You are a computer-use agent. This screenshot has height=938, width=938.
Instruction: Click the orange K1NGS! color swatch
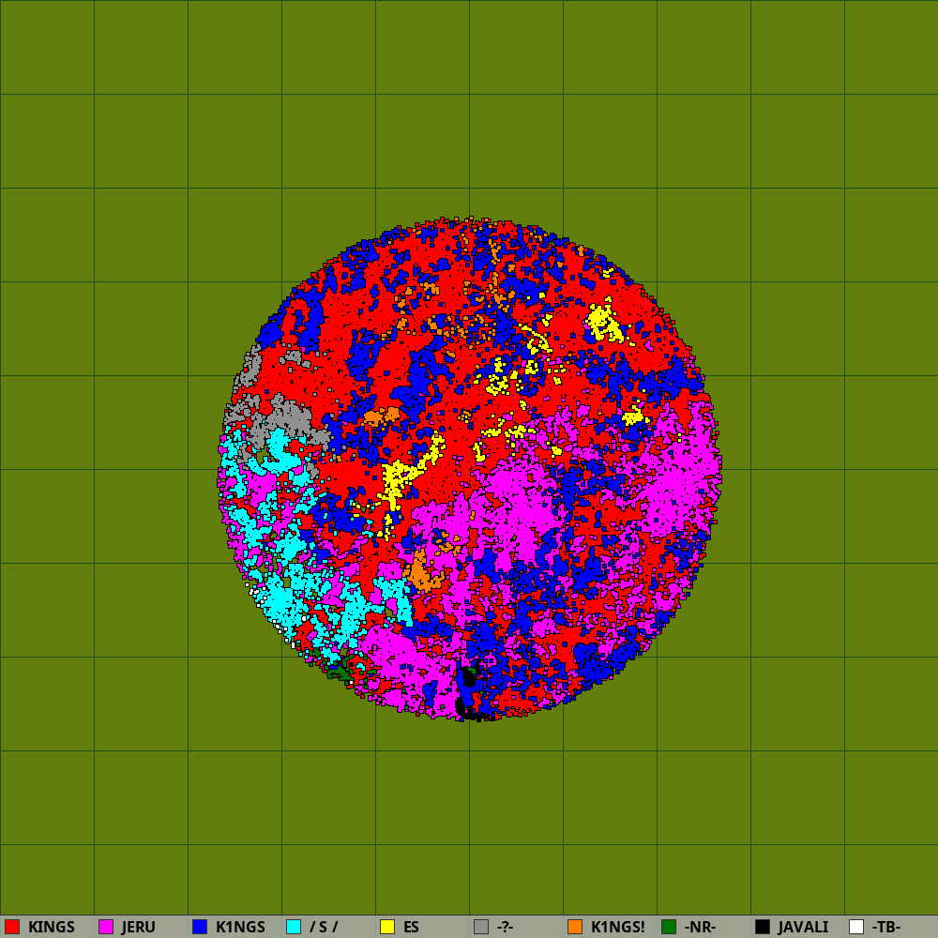point(575,927)
